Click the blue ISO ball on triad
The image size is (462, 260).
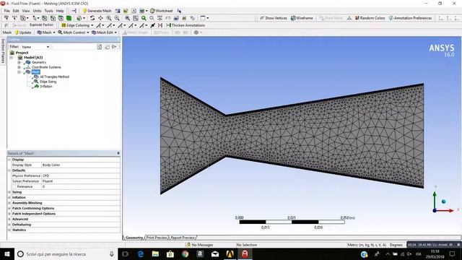[x=443, y=201]
